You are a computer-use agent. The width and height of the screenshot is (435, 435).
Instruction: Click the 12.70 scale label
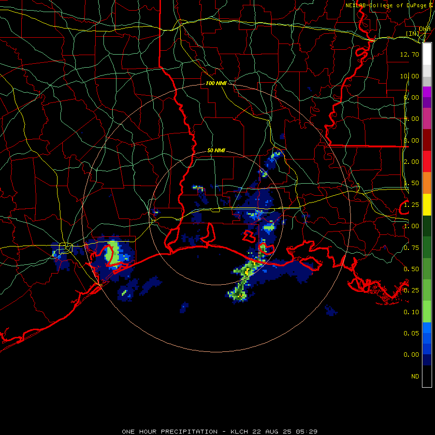[x=409, y=54]
